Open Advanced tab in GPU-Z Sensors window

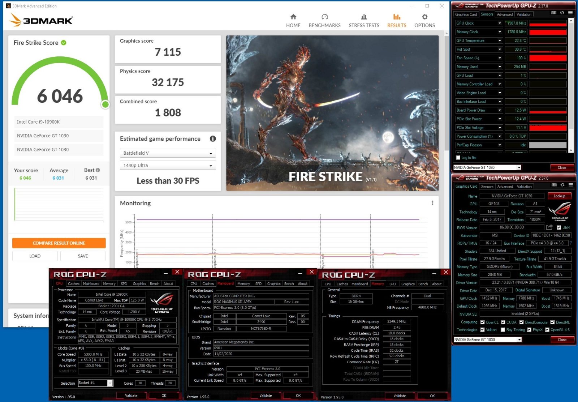point(505,14)
